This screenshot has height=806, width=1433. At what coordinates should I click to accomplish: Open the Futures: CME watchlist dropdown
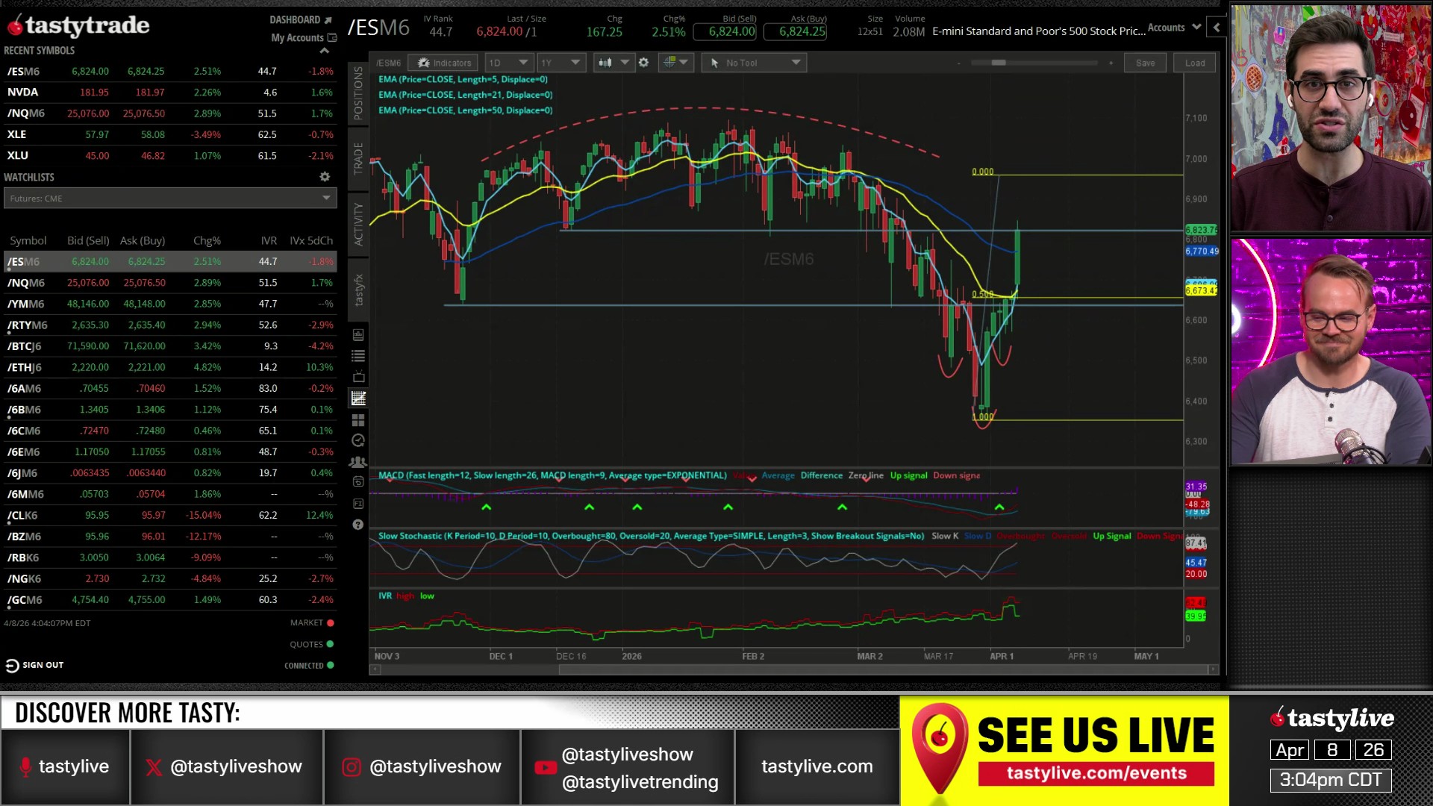point(170,199)
